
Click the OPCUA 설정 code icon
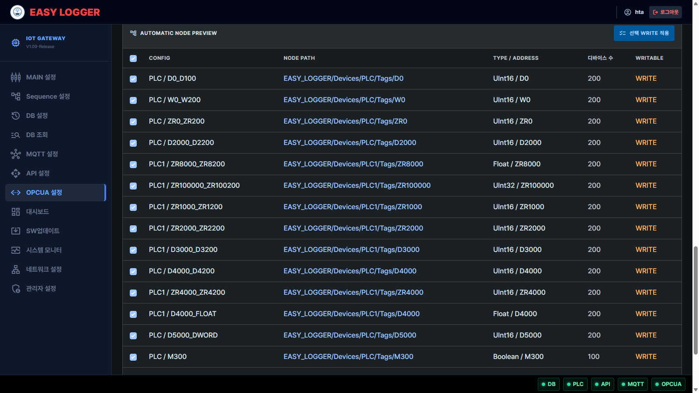(x=16, y=193)
